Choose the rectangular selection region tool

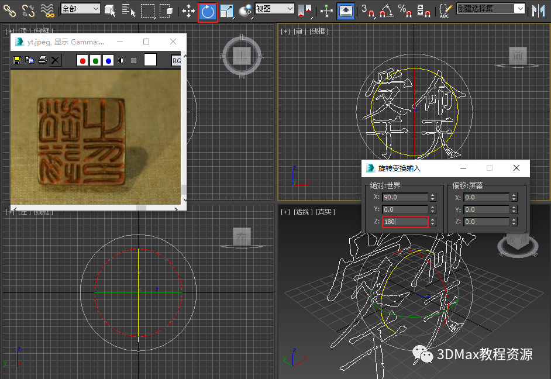(x=147, y=11)
